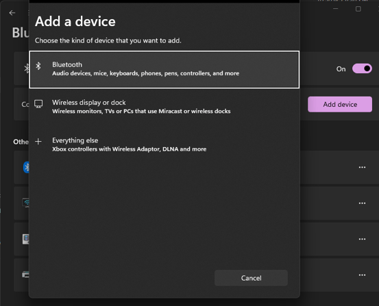Viewport: 379px width, 306px height.
Task: Click the wireless display device icon
Action: (25, 203)
